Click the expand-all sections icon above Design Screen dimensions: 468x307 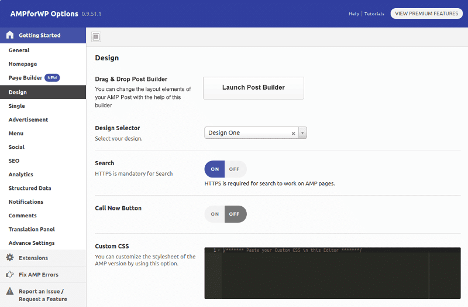[96, 37]
